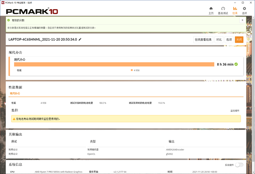Select the 现代办公 tab under 性能数据

tap(15, 93)
